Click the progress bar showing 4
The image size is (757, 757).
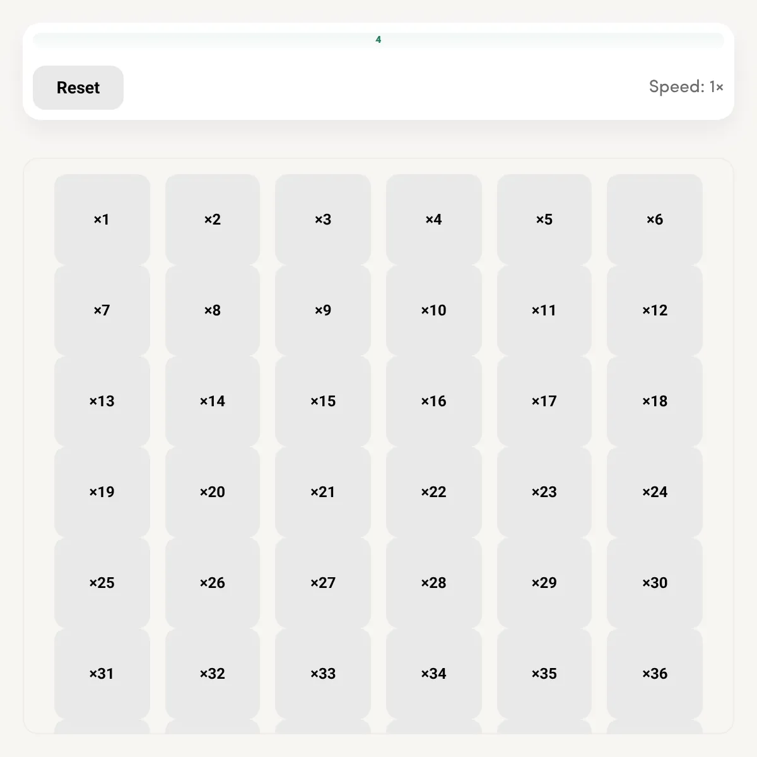point(378,40)
